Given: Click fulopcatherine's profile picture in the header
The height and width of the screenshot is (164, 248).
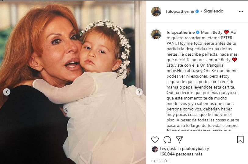Looking at the screenshot, I should [156, 12].
